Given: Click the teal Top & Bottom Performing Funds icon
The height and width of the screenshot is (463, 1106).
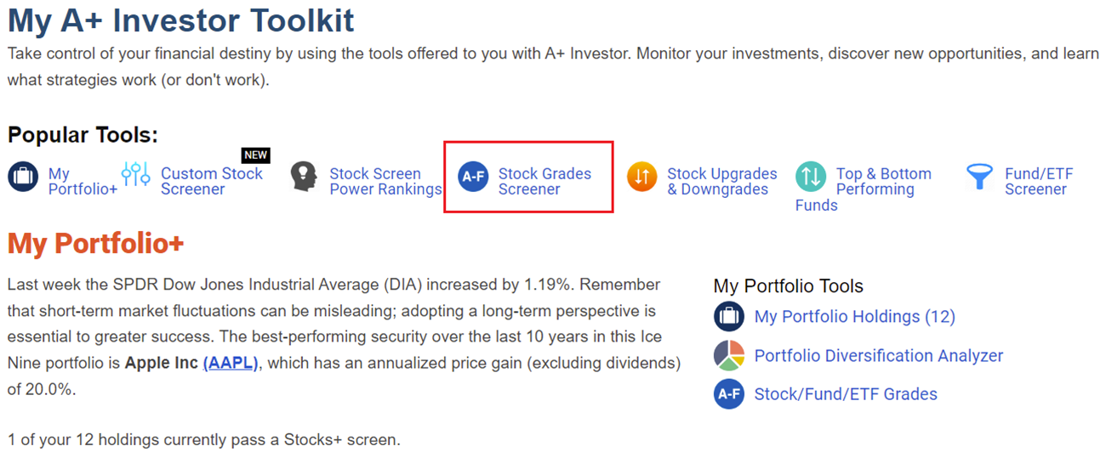Looking at the screenshot, I should click(811, 177).
